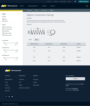Open the YouTube social icon
The height and width of the screenshot is (106, 90).
[12, 96]
